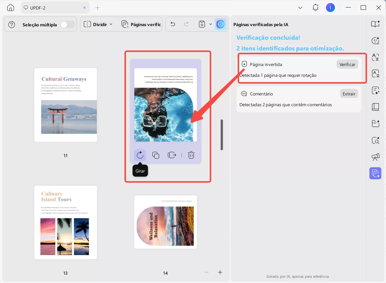
Task: Extract the selected page using the export icon
Action: pos(172,155)
